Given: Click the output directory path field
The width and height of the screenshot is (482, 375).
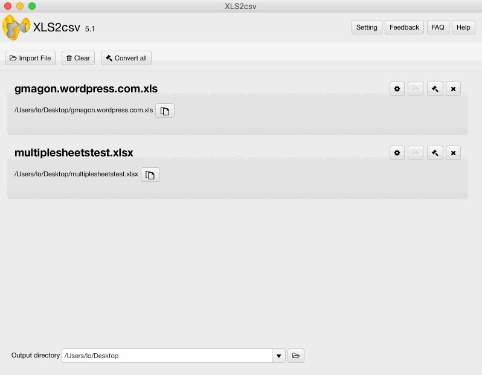Looking at the screenshot, I should click(x=167, y=356).
